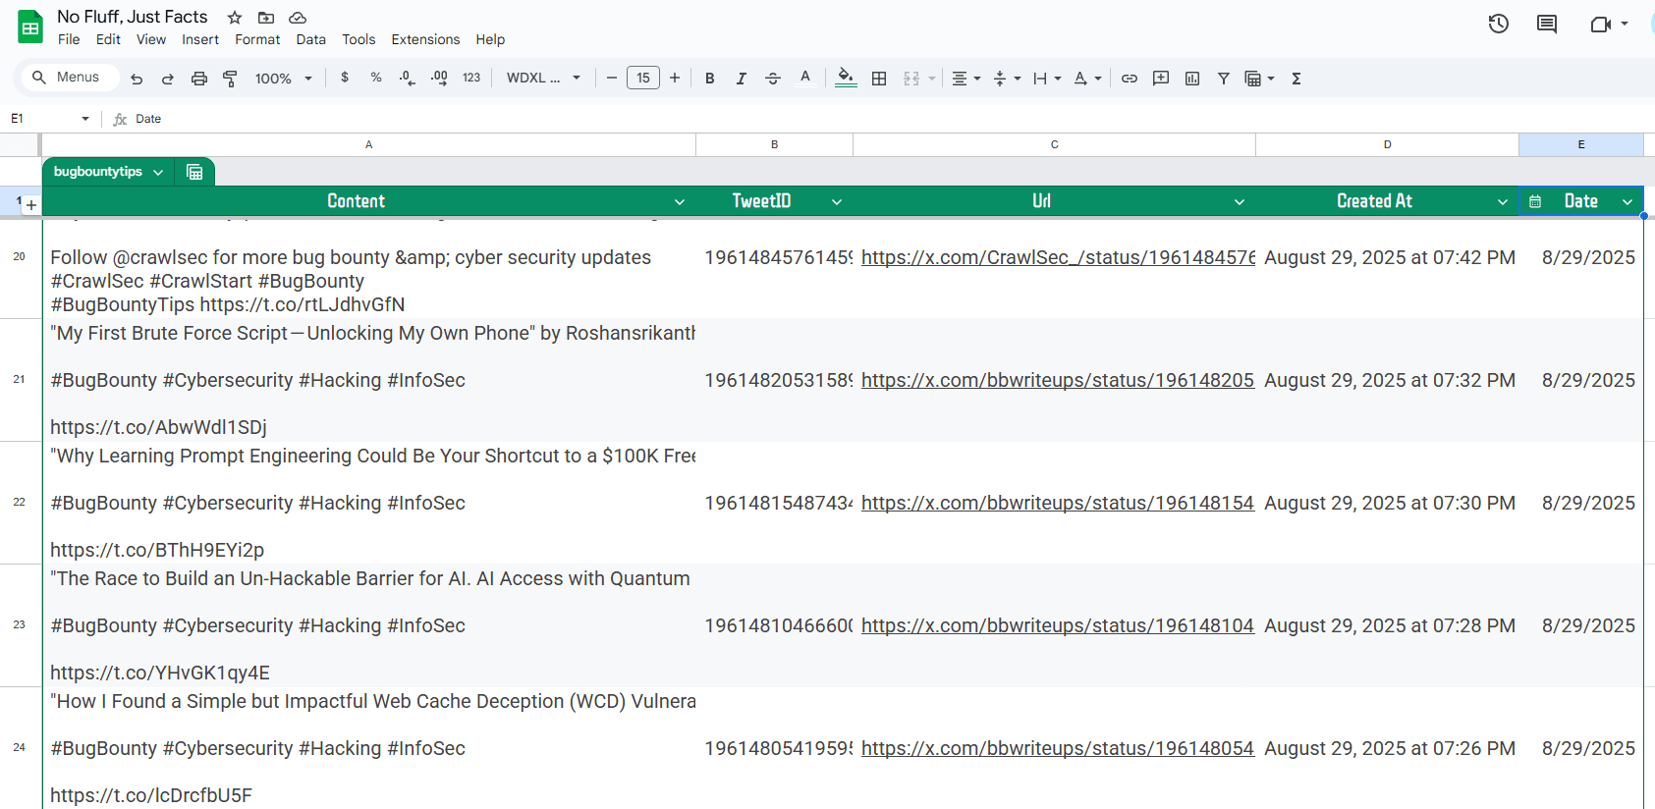Star the document No Fluff, Just Facts
Screen dimensions: 1655x809
[235, 18]
